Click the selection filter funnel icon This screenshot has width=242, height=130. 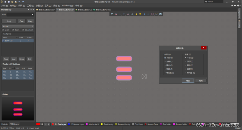[112, 14]
